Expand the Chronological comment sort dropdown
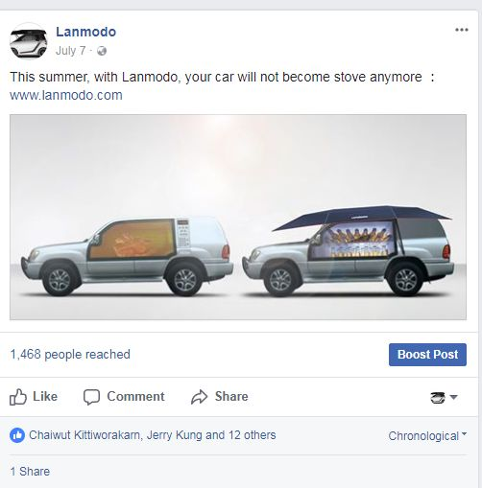 coord(427,436)
